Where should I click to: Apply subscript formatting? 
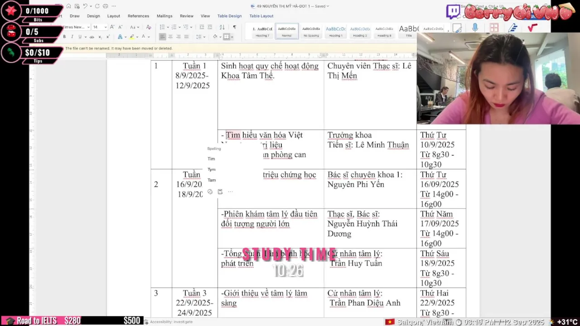pos(100,37)
